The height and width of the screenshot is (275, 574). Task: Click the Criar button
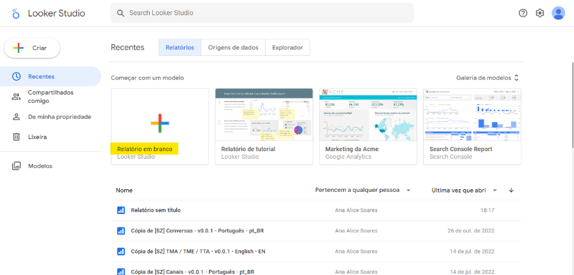(32, 48)
